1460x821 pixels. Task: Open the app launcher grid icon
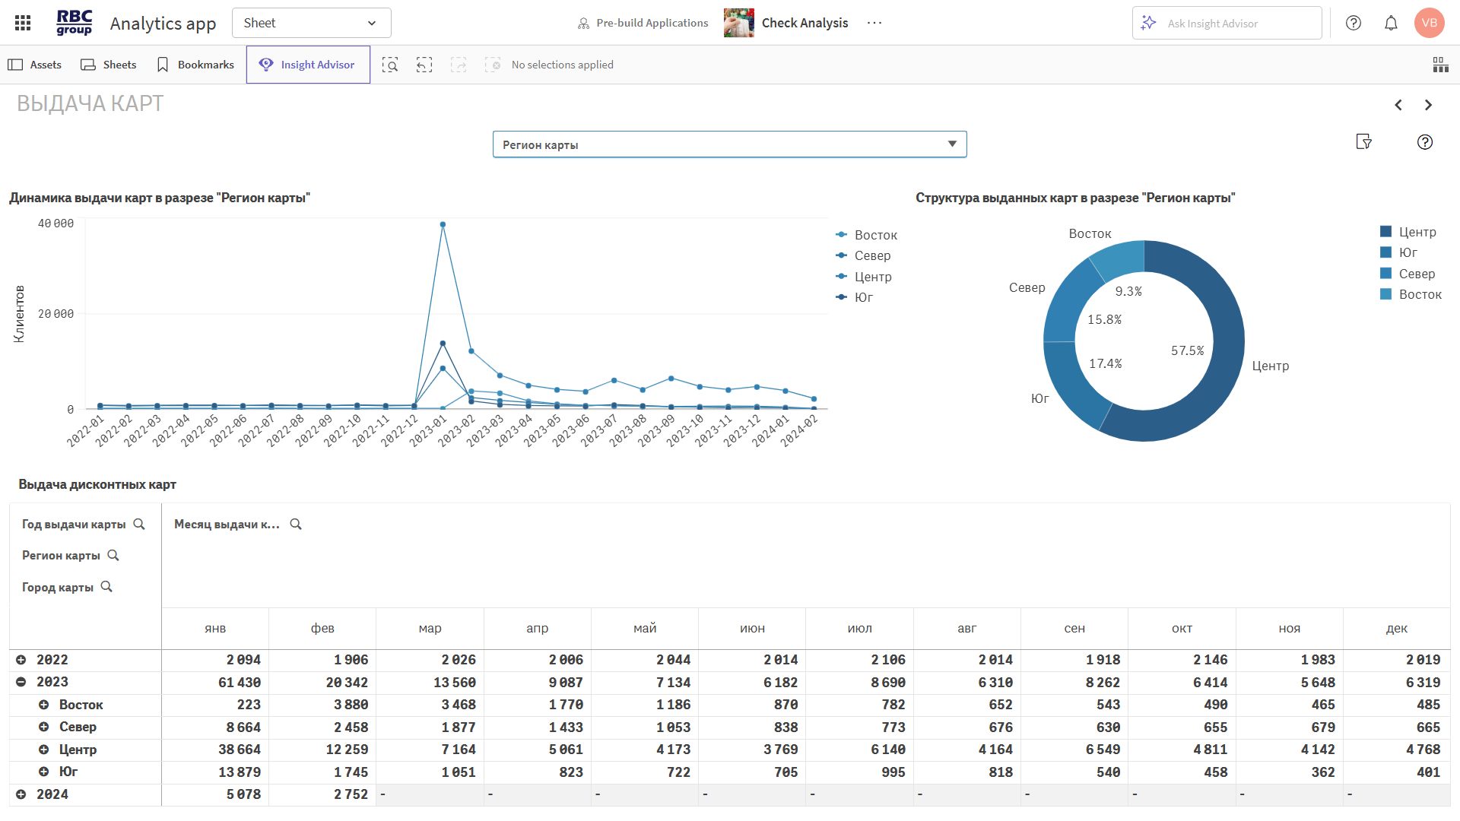tap(23, 23)
